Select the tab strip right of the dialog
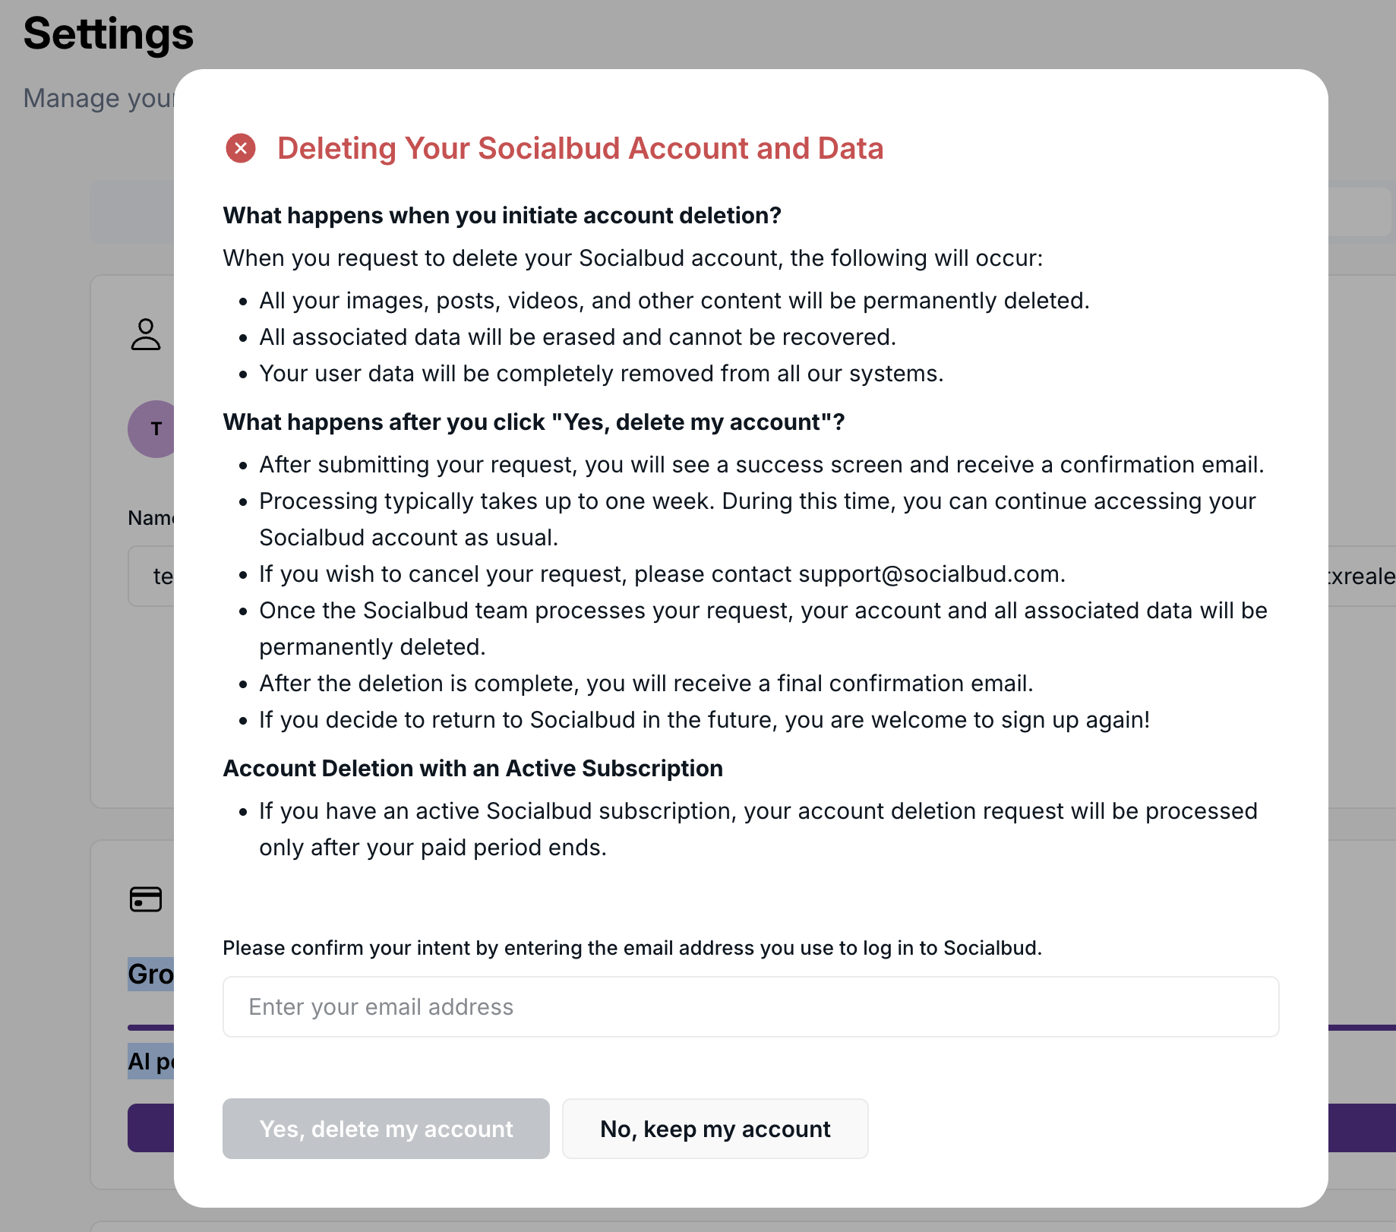1396x1232 pixels. pyautogui.click(x=1360, y=212)
